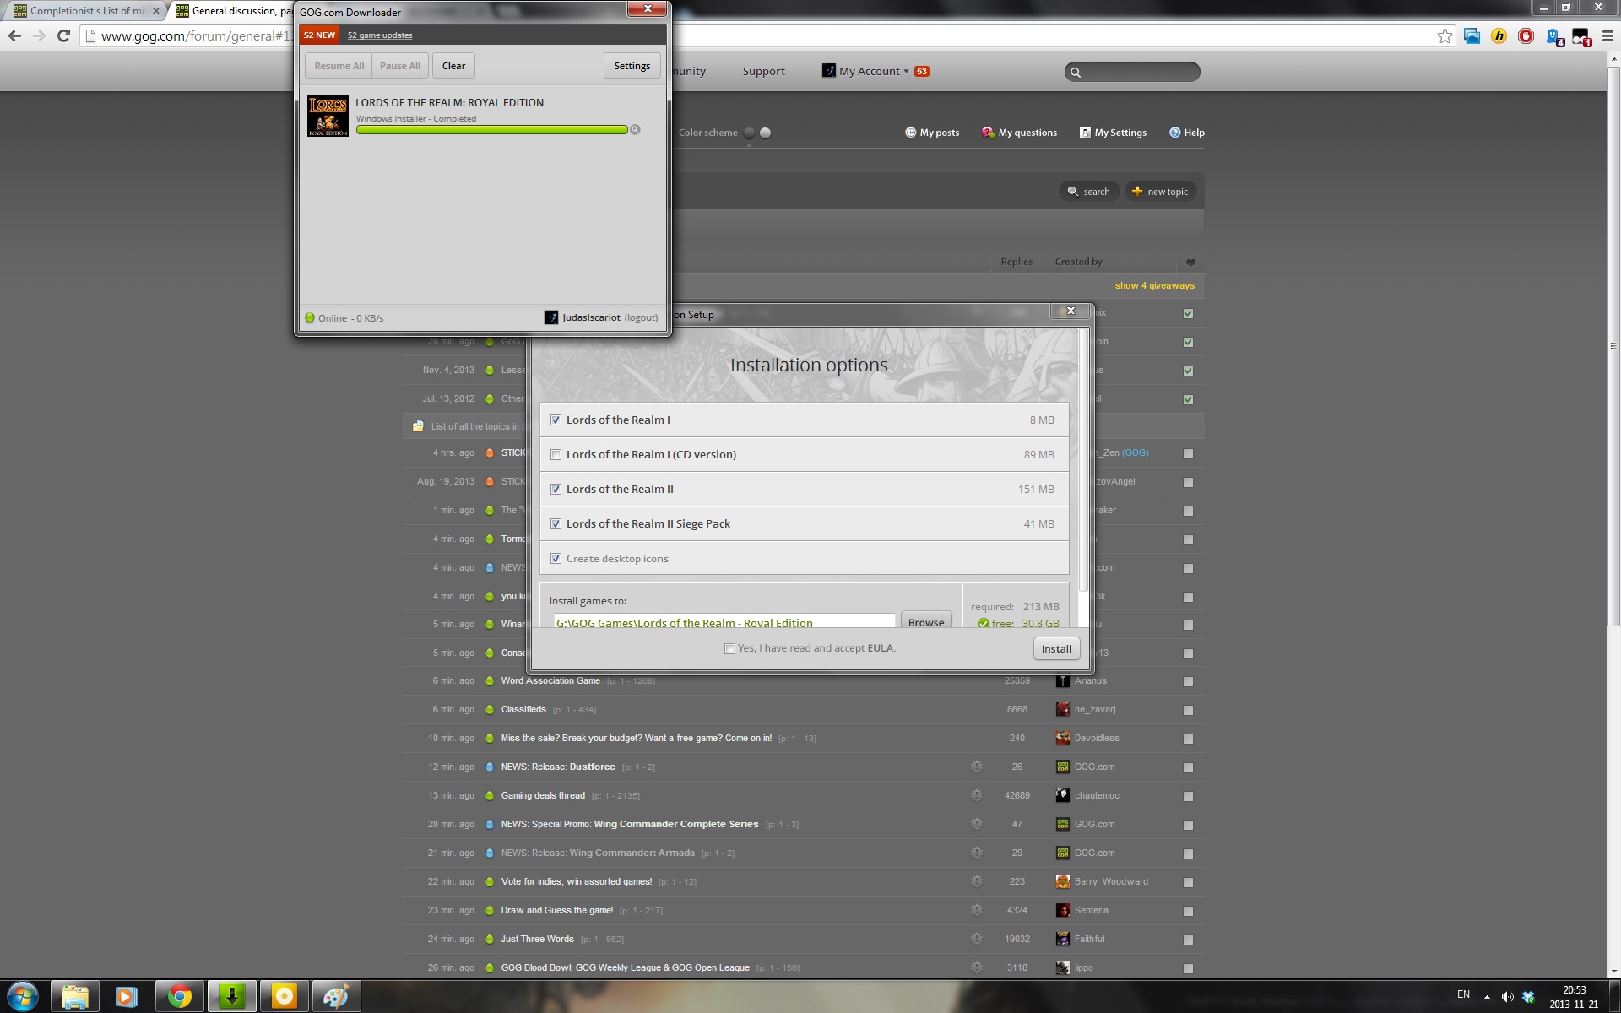The image size is (1621, 1013).
Task: Click the Install button
Action: click(1056, 648)
